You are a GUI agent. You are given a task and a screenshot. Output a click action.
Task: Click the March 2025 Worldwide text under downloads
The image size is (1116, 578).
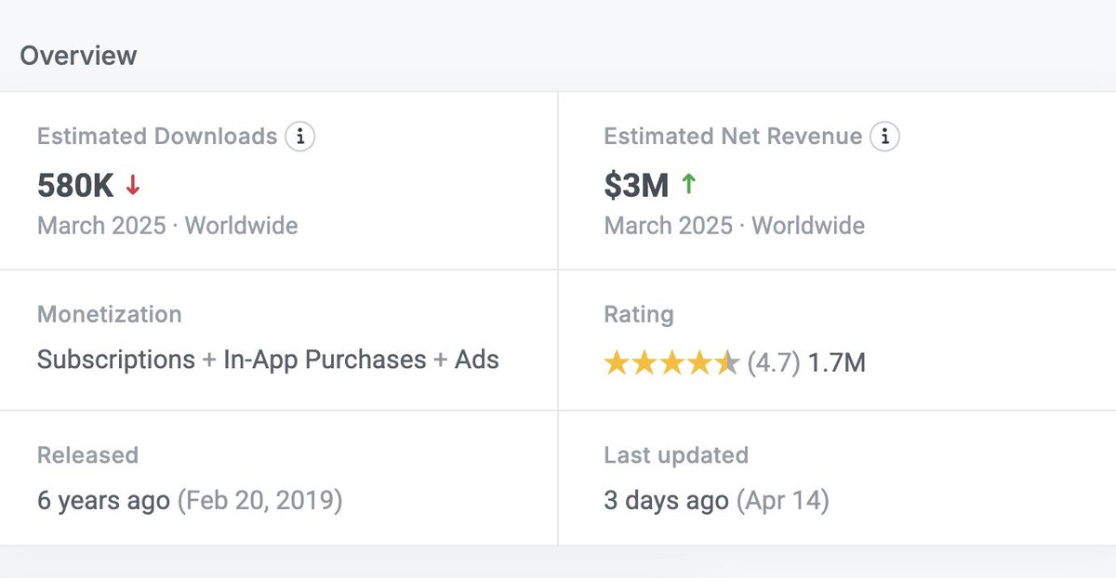click(166, 225)
